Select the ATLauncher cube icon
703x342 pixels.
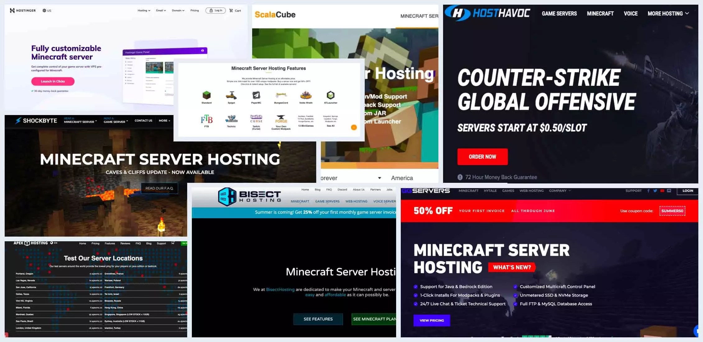[x=331, y=95]
